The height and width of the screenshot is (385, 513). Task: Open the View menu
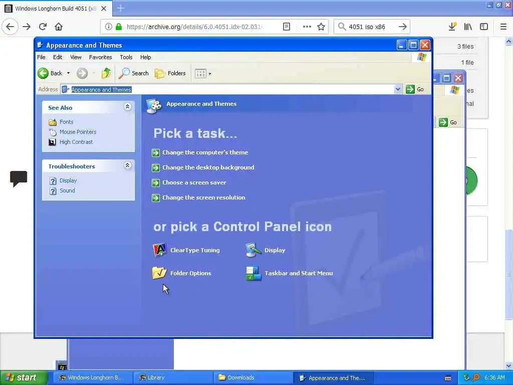click(x=76, y=57)
